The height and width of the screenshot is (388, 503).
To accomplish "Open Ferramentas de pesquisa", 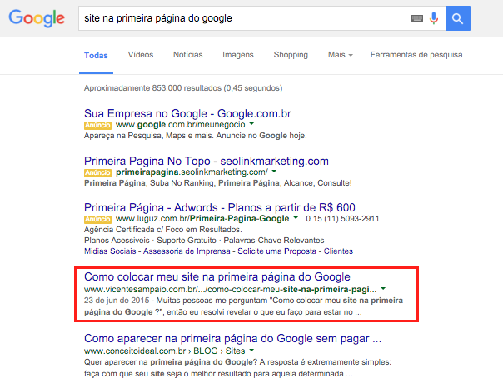I will click(x=416, y=55).
